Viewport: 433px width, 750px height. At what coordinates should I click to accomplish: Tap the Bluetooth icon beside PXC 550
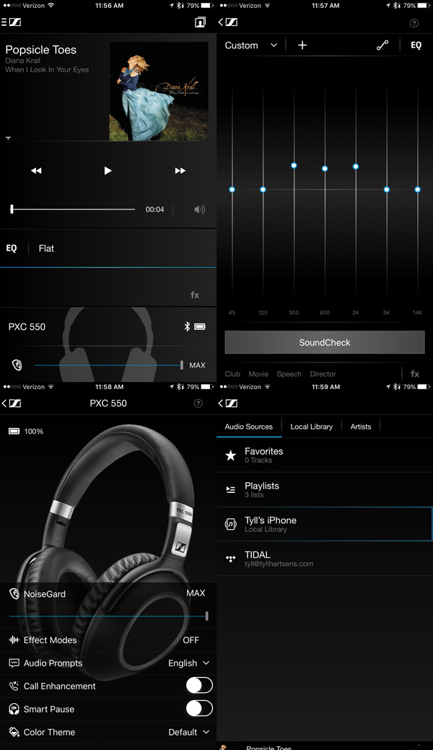(187, 327)
